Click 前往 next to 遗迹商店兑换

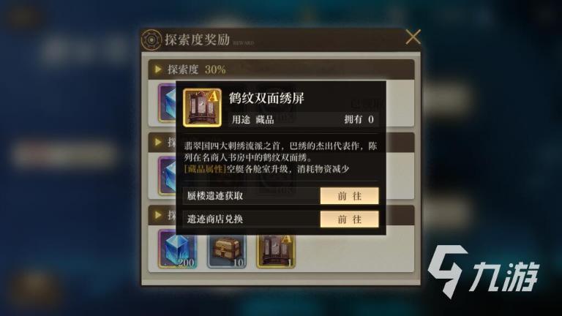pyautogui.click(x=350, y=219)
